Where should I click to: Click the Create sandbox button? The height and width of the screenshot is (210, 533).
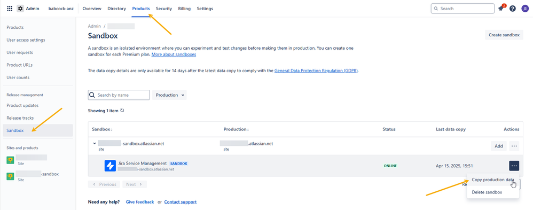pyautogui.click(x=504, y=35)
